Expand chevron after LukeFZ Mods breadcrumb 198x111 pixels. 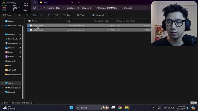[x=63, y=8]
